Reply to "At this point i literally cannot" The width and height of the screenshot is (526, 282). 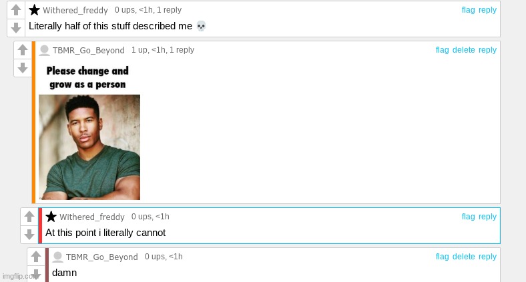(487, 217)
